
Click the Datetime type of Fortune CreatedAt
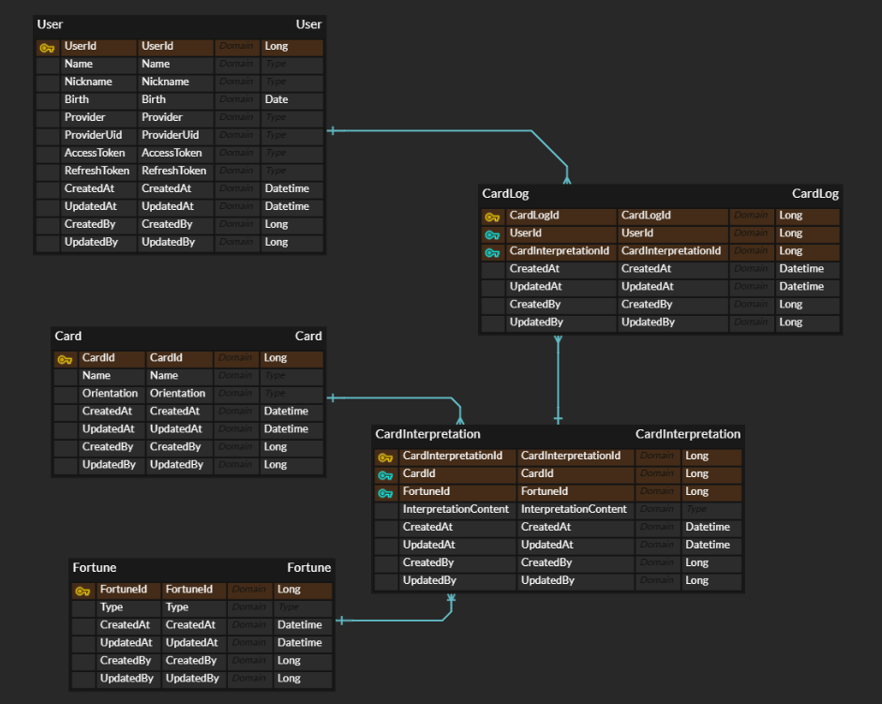point(303,625)
